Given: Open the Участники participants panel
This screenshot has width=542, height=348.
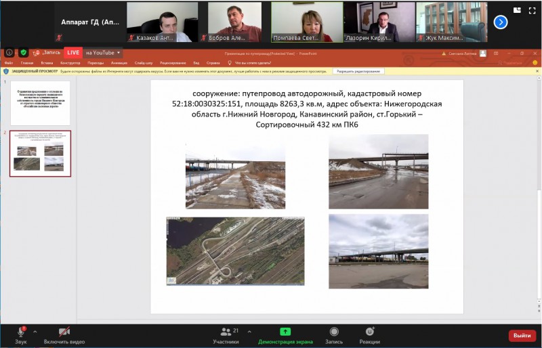Looking at the screenshot, I should pyautogui.click(x=226, y=332).
